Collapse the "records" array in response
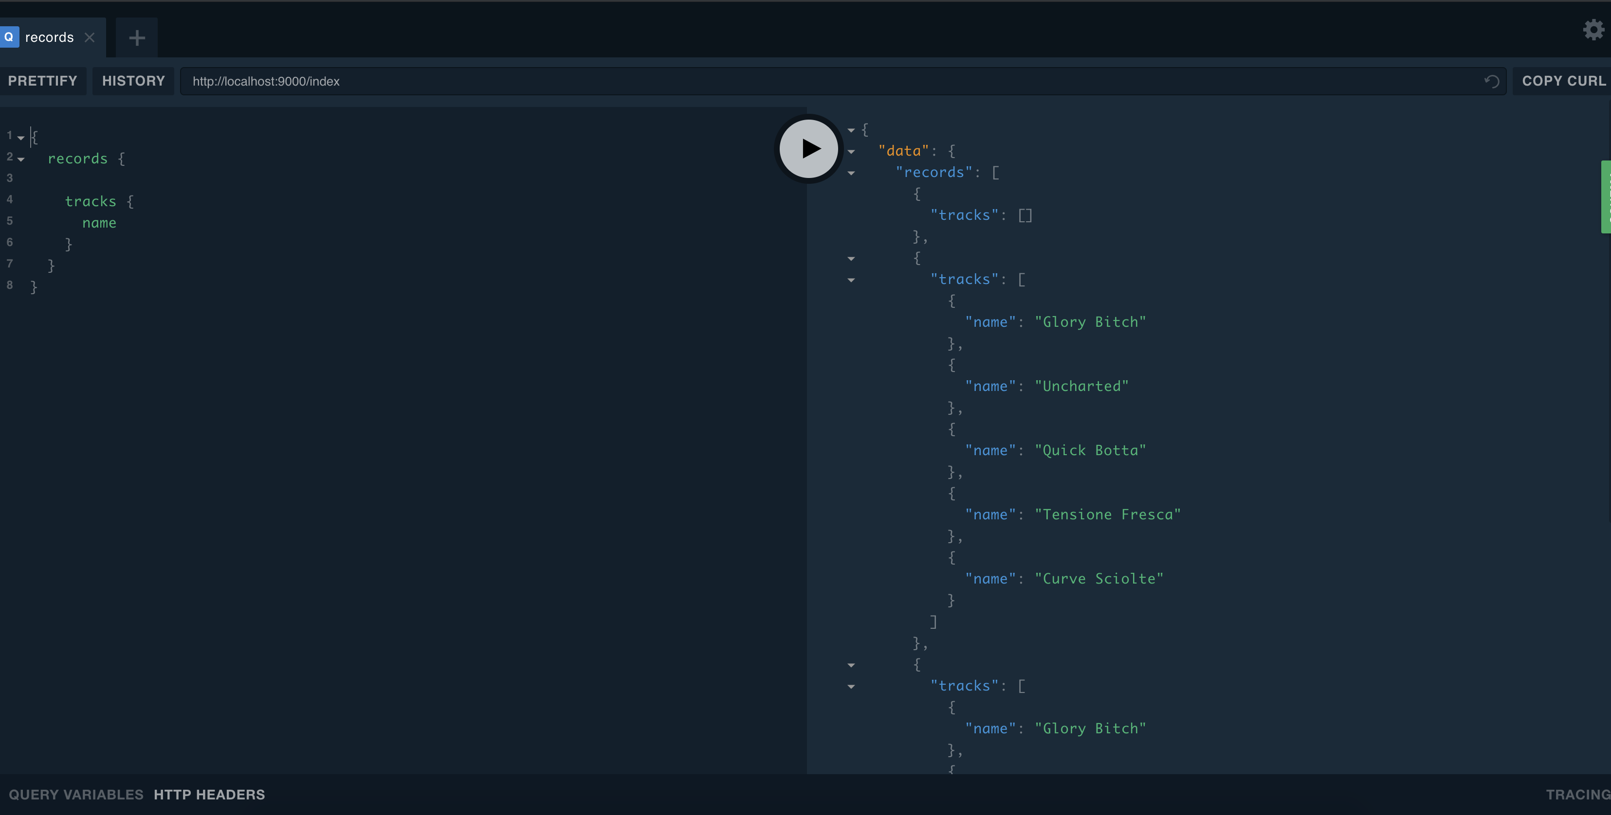This screenshot has width=1611, height=815. point(851,173)
